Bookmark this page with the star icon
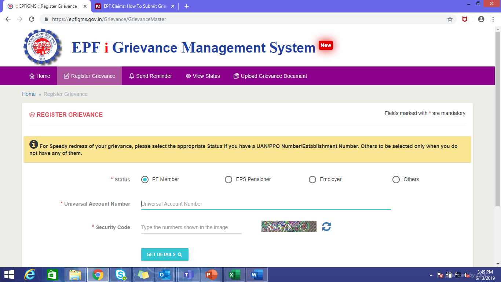The height and width of the screenshot is (282, 501). pyautogui.click(x=450, y=19)
